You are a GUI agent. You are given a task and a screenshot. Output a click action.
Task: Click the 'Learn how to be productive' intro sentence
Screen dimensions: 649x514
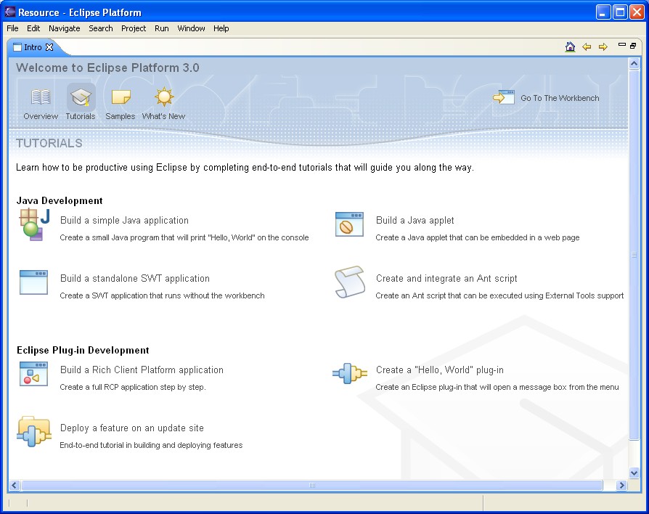click(245, 167)
